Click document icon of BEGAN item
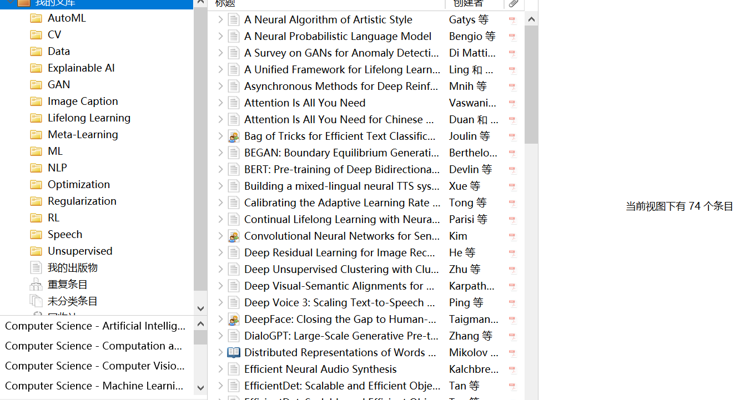This screenshot has height=400, width=745. [x=234, y=153]
